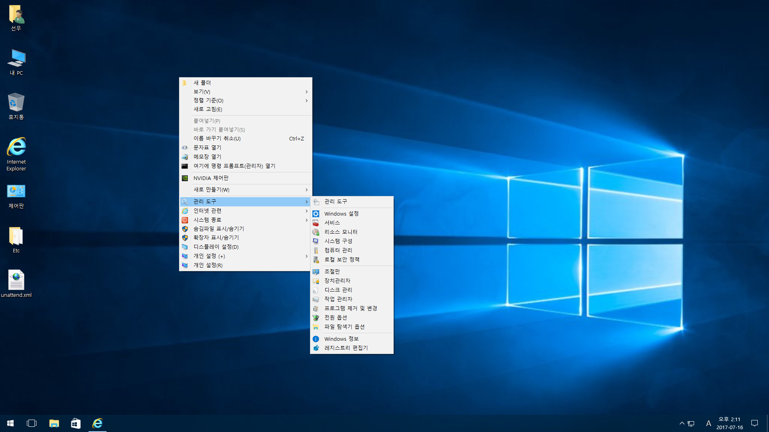Viewport: 769px width, 432px height.
Task: Open 프로그램 제거 및 변경
Action: (352, 308)
